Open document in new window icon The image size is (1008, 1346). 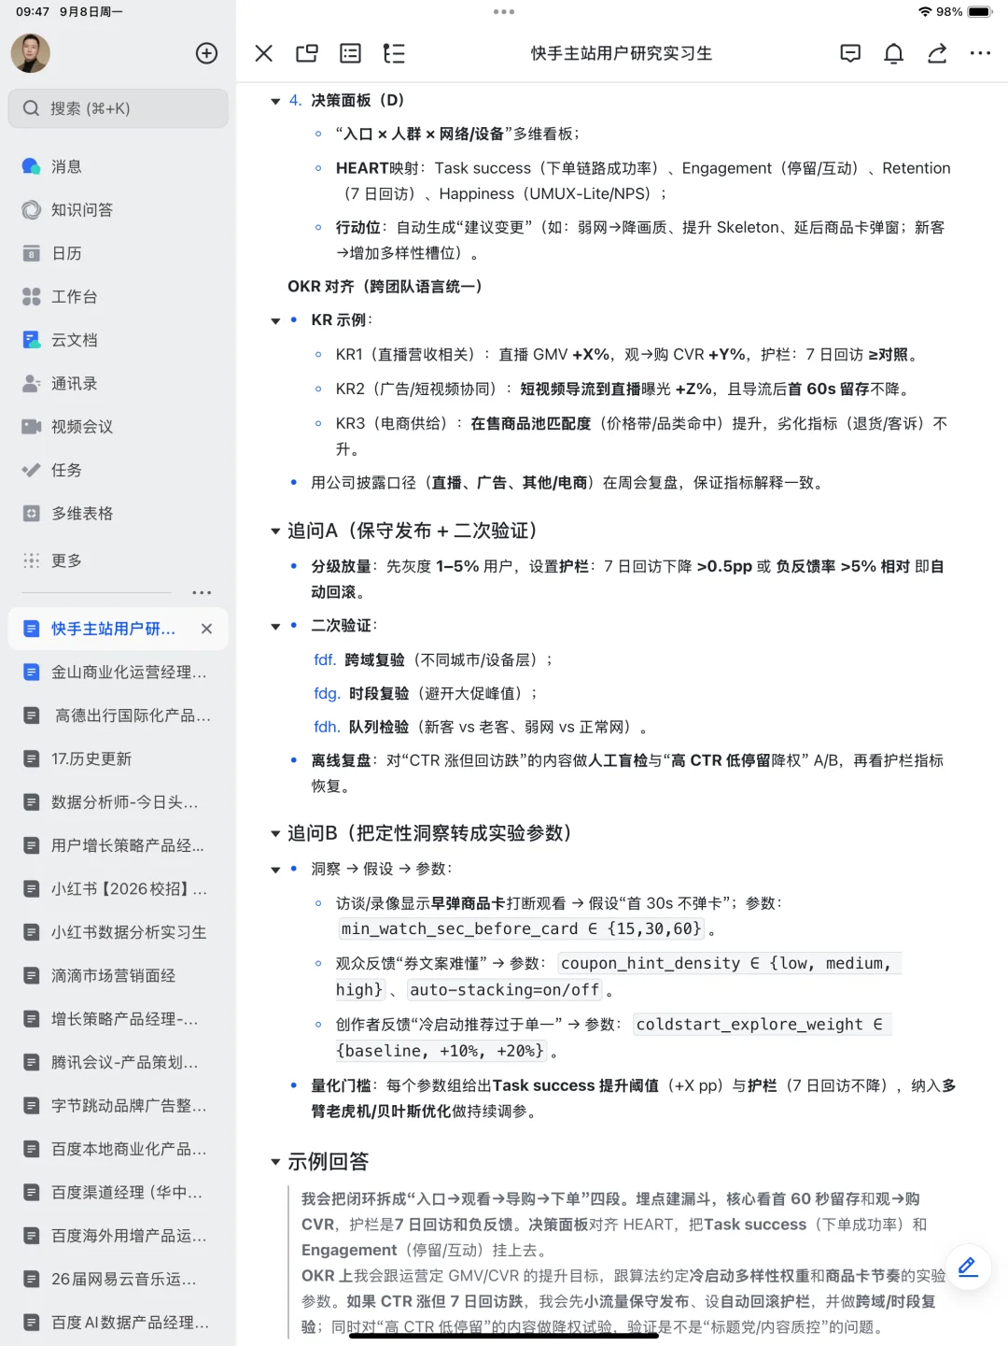click(307, 53)
